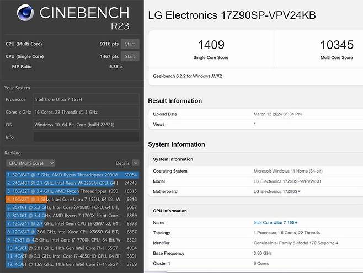Click the 10345 Multi-Core Score value
Image resolution: width=363 pixels, height=273 pixels.
[336, 45]
